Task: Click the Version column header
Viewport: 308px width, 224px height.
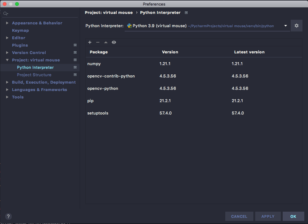Action: click(170, 52)
